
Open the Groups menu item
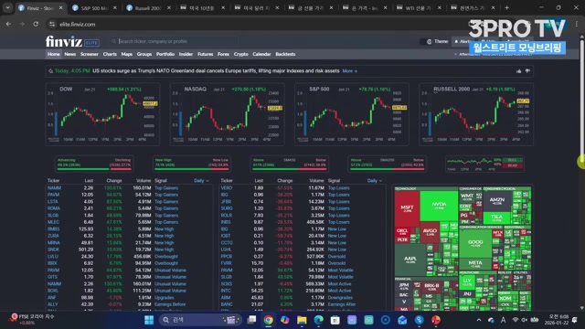[144, 54]
